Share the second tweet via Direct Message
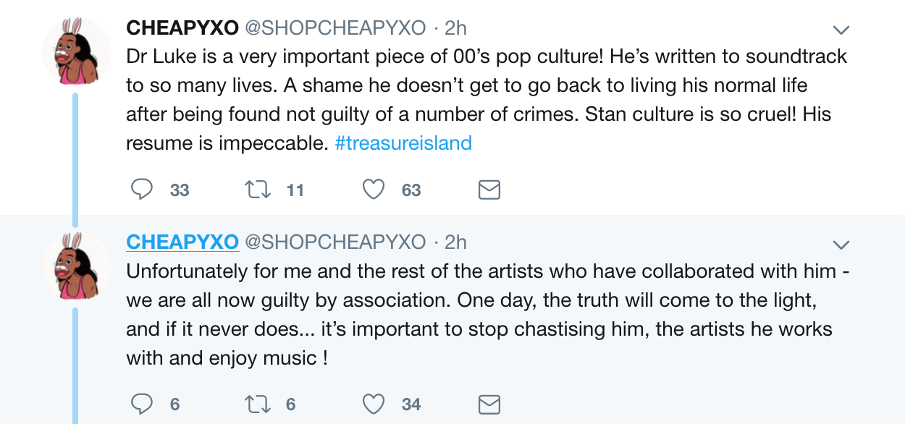 coord(489,404)
